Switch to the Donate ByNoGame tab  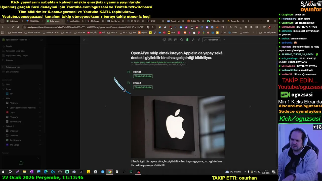[x=236, y=21]
